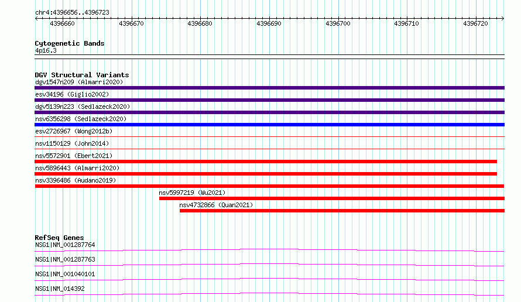
Task: Click the magenta line for NM_001040101
Action: [269, 279]
